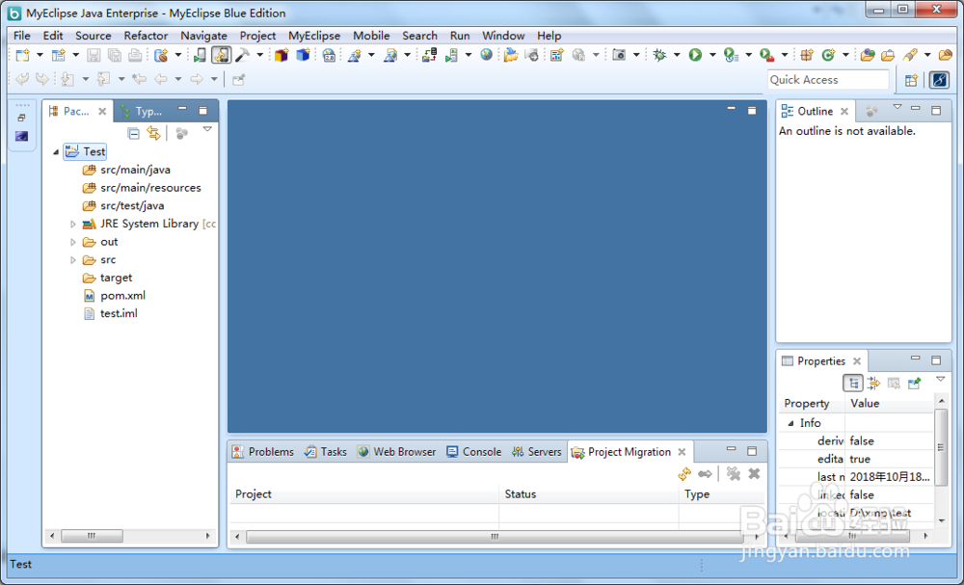The image size is (964, 585).
Task: Close the Outline view tab
Action: [x=844, y=111]
